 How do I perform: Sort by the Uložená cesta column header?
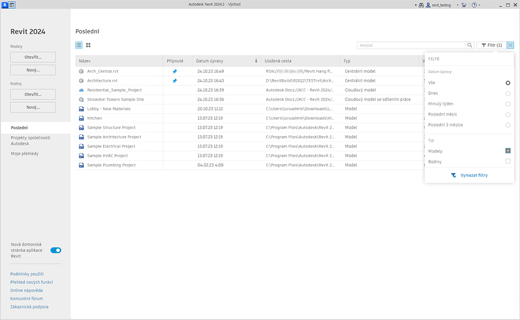[300, 61]
